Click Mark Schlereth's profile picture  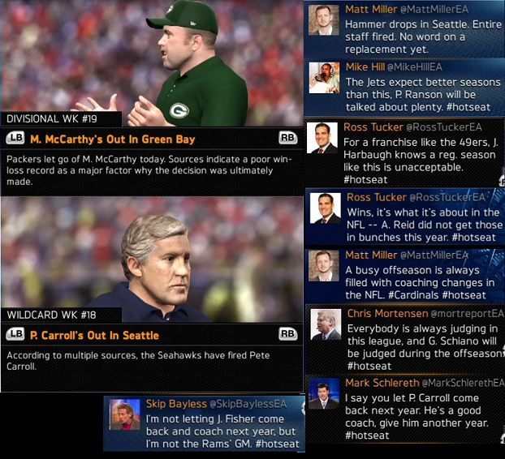point(324,393)
